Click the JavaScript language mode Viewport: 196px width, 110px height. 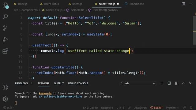click(140, 108)
